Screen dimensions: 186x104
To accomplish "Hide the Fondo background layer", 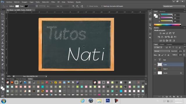I will (x=155, y=73).
